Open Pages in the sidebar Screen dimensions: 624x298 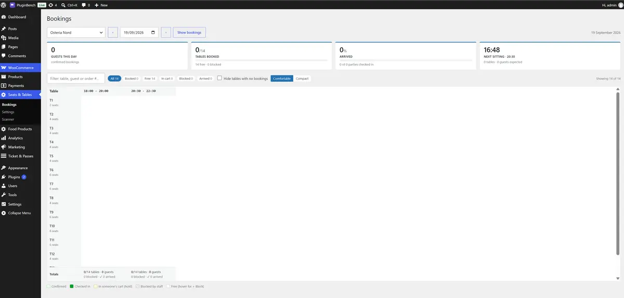pyautogui.click(x=20, y=47)
